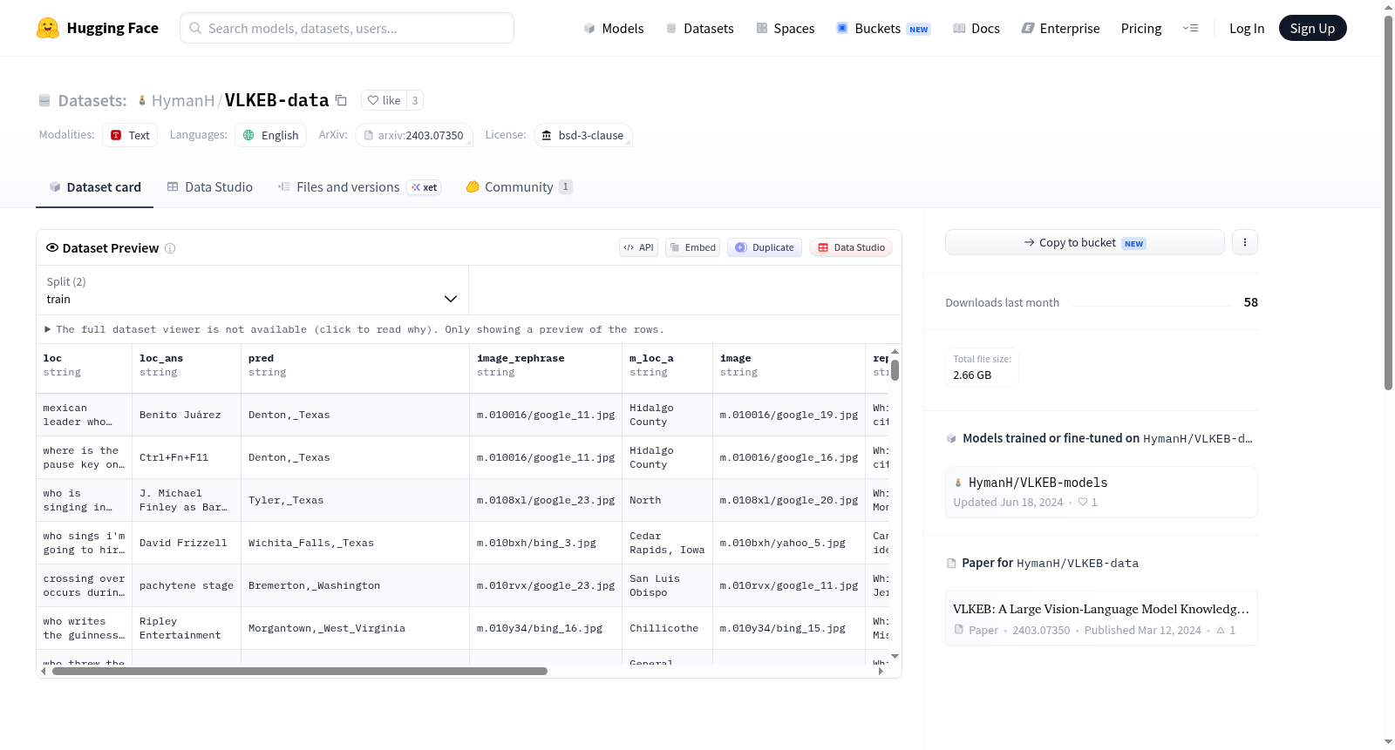Open the arxiv:2403.07350 tag

pyautogui.click(x=414, y=135)
